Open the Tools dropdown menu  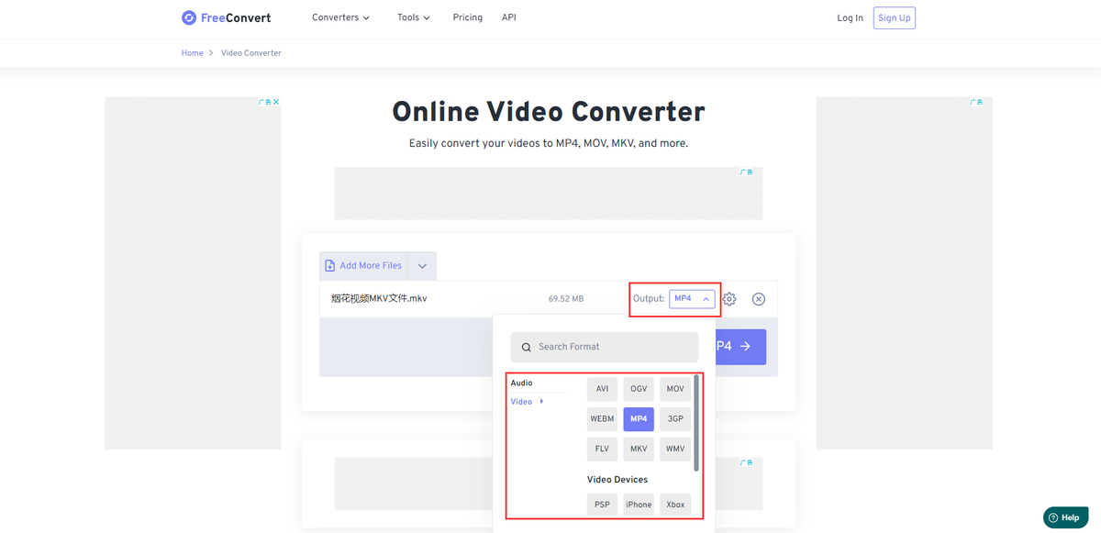click(x=414, y=17)
